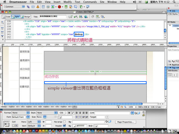The height and width of the screenshot is (134, 179).
Task: Choose the Select tool arrow in status bar
Action: 118,107
